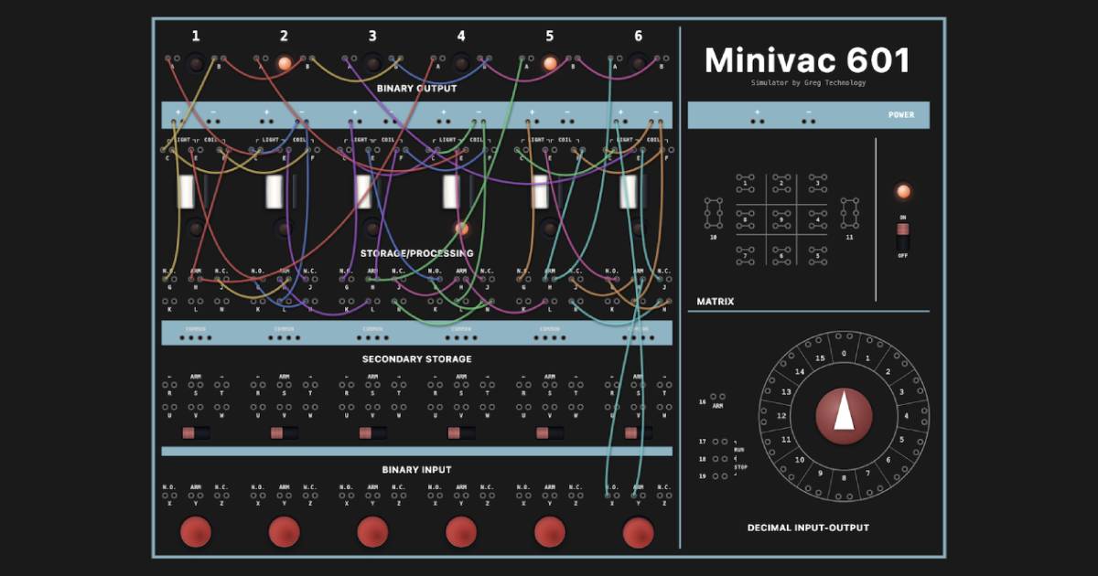Image resolution: width=1098 pixels, height=576 pixels.
Task: Click matrix terminal block 10
Action: [x=713, y=213]
